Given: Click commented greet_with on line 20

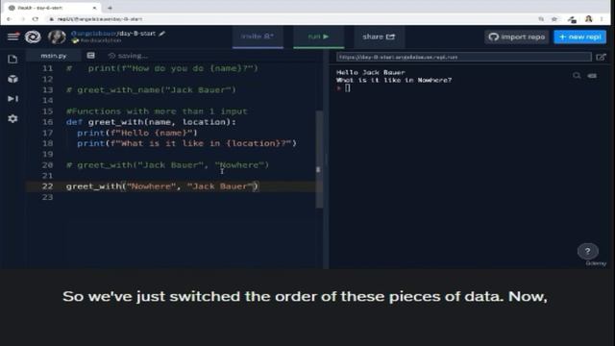Looking at the screenshot, I should click(167, 165).
